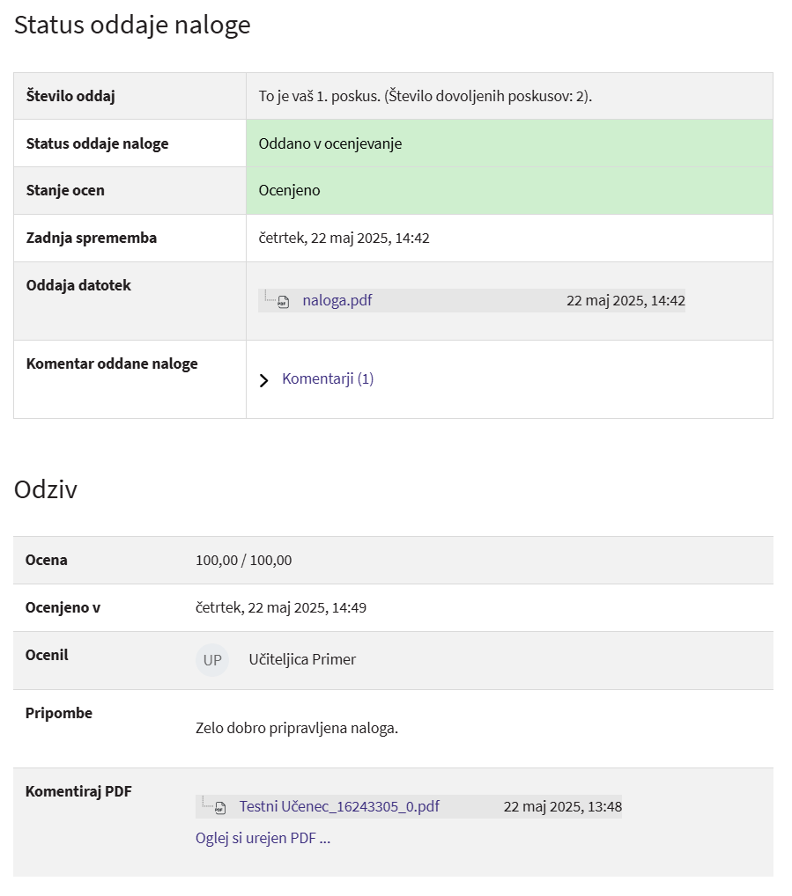Click the attempt text 'To je vaš 1. poskus'
792x896 pixels.
click(x=319, y=97)
